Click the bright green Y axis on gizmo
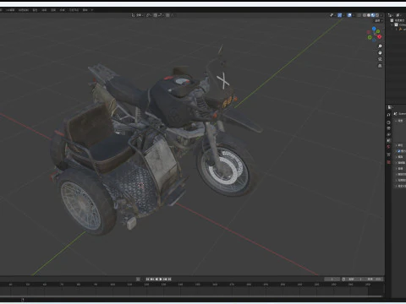 (378, 31)
